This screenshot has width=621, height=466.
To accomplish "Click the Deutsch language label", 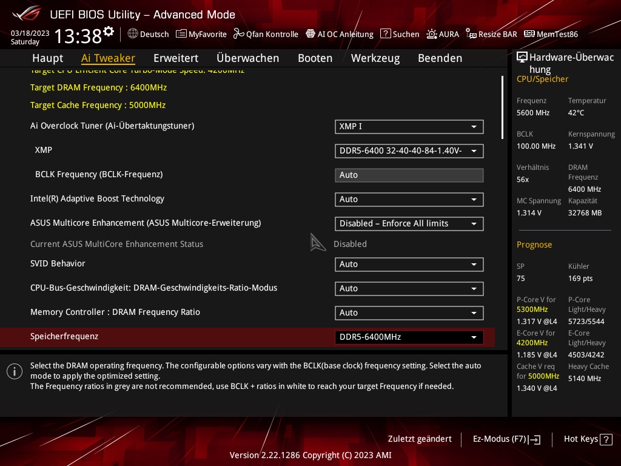I will pos(155,34).
